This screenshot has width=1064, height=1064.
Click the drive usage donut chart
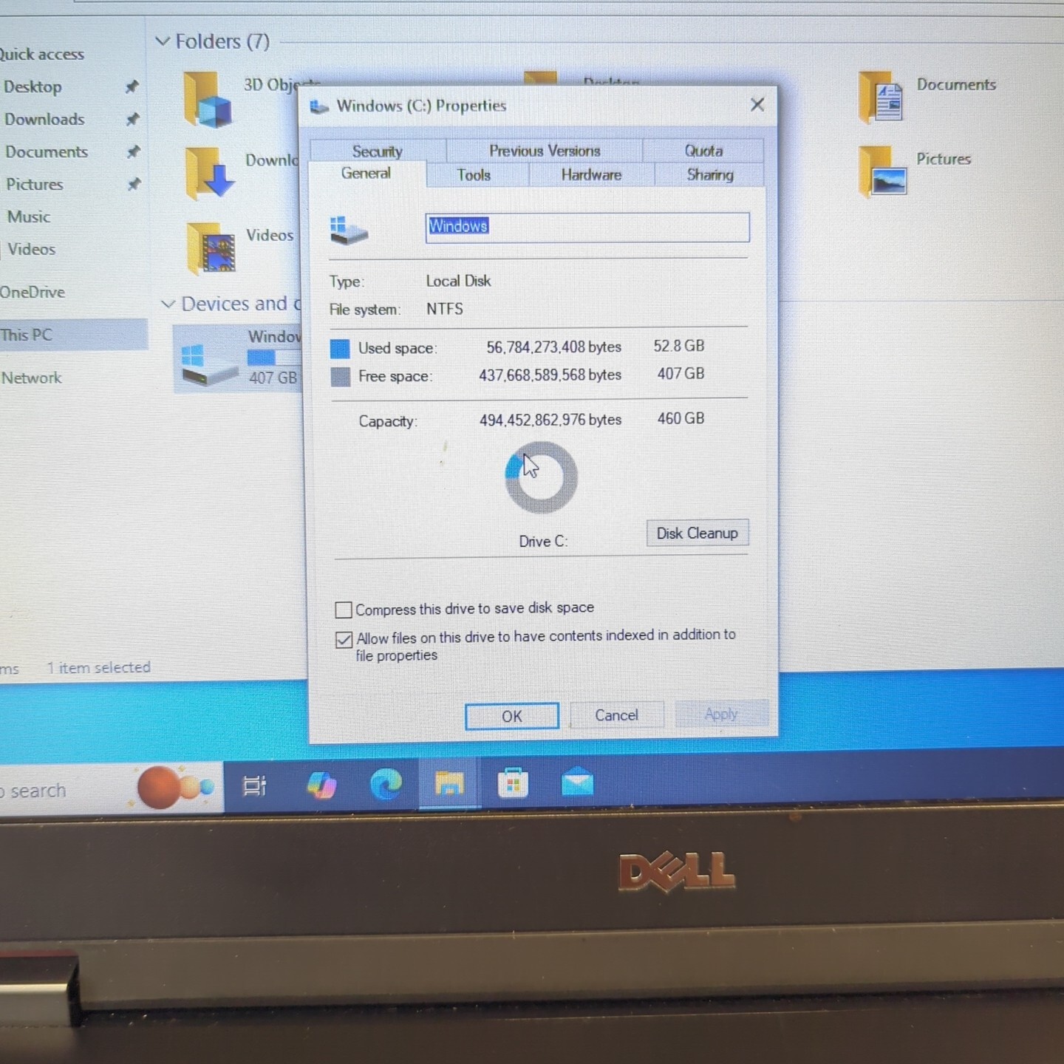pyautogui.click(x=541, y=477)
